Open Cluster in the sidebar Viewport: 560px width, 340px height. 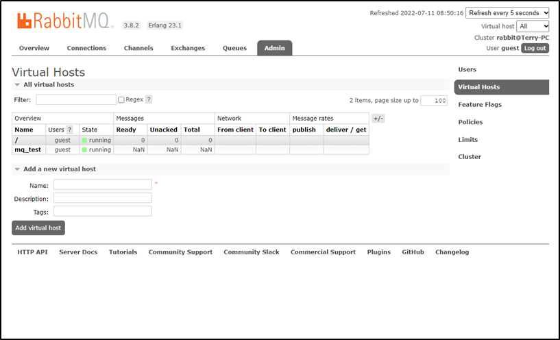click(470, 157)
